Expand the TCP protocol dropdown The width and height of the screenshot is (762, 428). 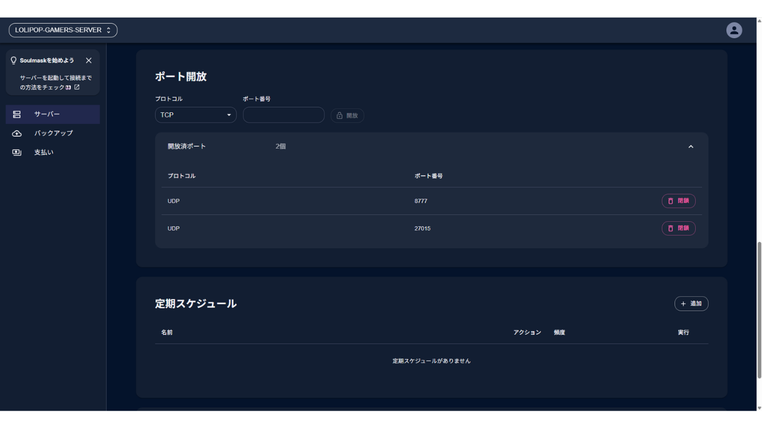(196, 115)
